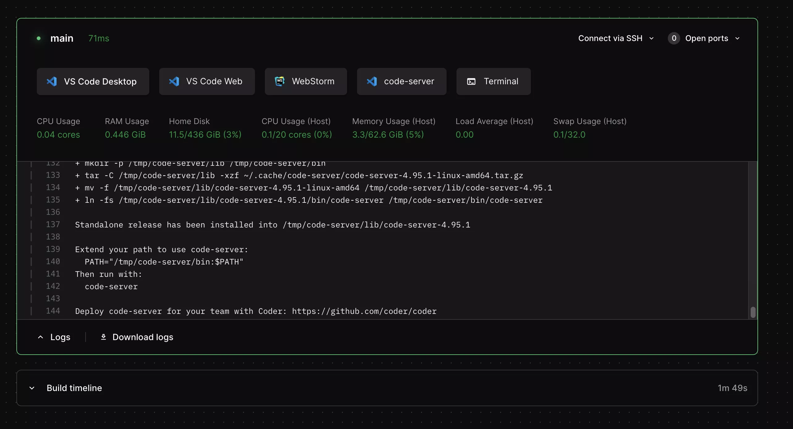Click the Logs chevron arrow
The height and width of the screenshot is (429, 793).
(x=40, y=337)
